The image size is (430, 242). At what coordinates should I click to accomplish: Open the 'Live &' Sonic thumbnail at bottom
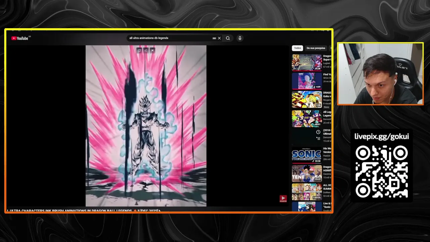(x=307, y=206)
